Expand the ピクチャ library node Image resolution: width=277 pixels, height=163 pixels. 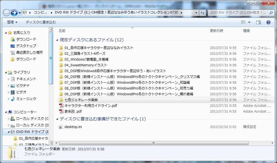9,86
